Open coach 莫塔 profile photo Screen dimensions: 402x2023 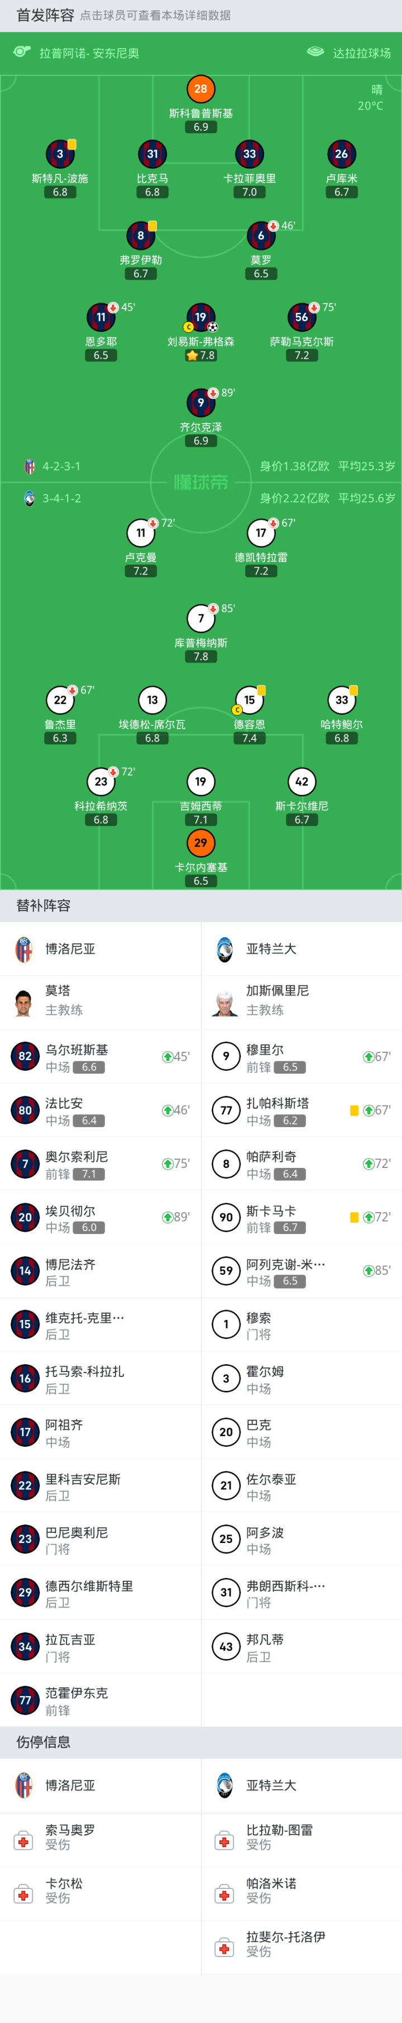pyautogui.click(x=25, y=1003)
